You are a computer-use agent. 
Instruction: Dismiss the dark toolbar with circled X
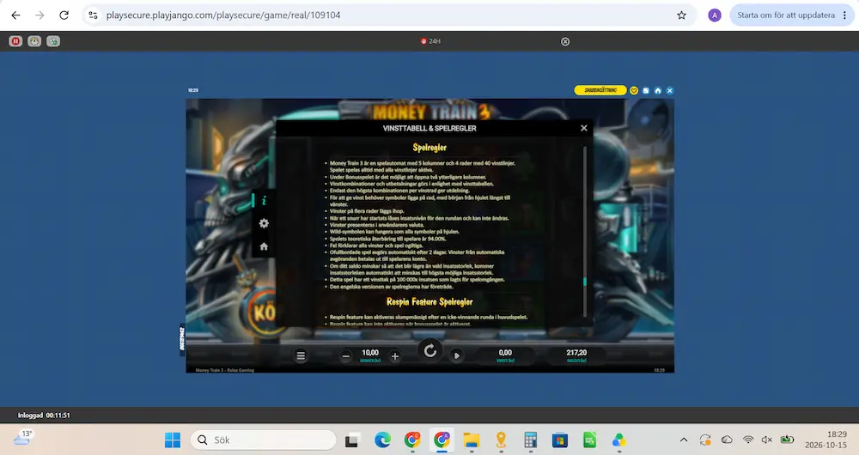tap(565, 41)
